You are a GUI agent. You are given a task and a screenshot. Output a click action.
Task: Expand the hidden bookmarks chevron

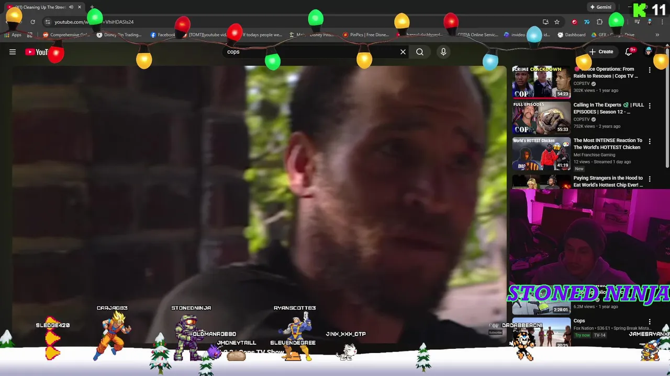657,35
